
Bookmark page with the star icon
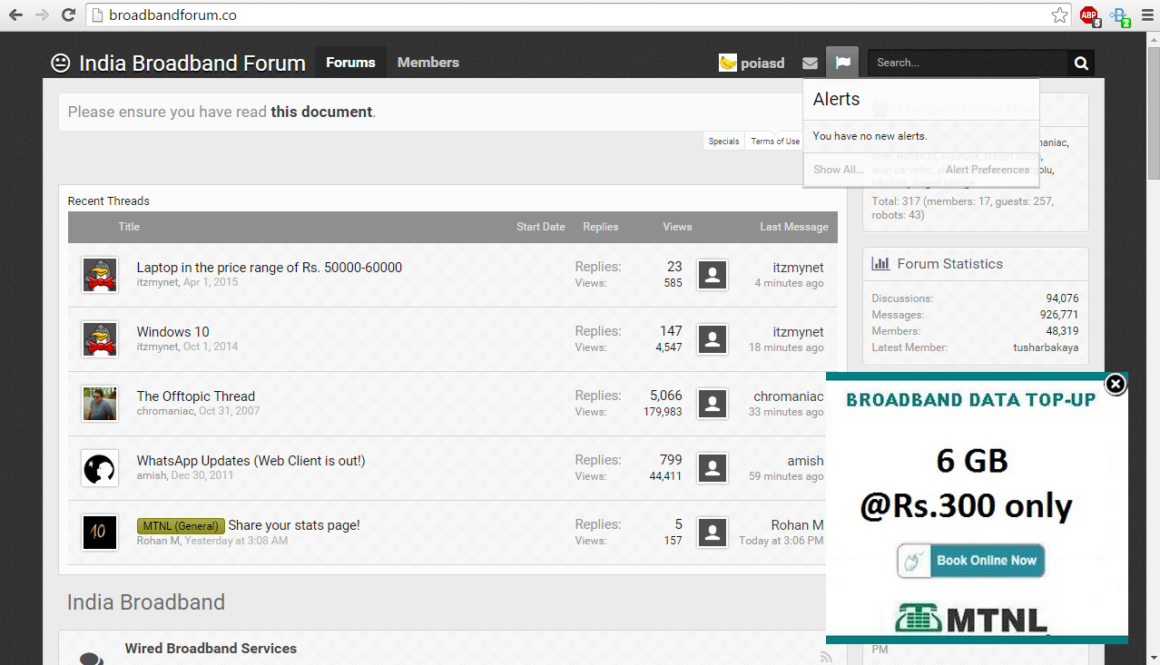click(1059, 15)
